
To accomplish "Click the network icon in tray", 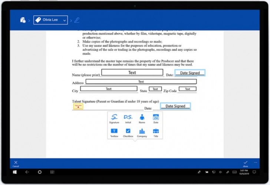I will (214, 172).
